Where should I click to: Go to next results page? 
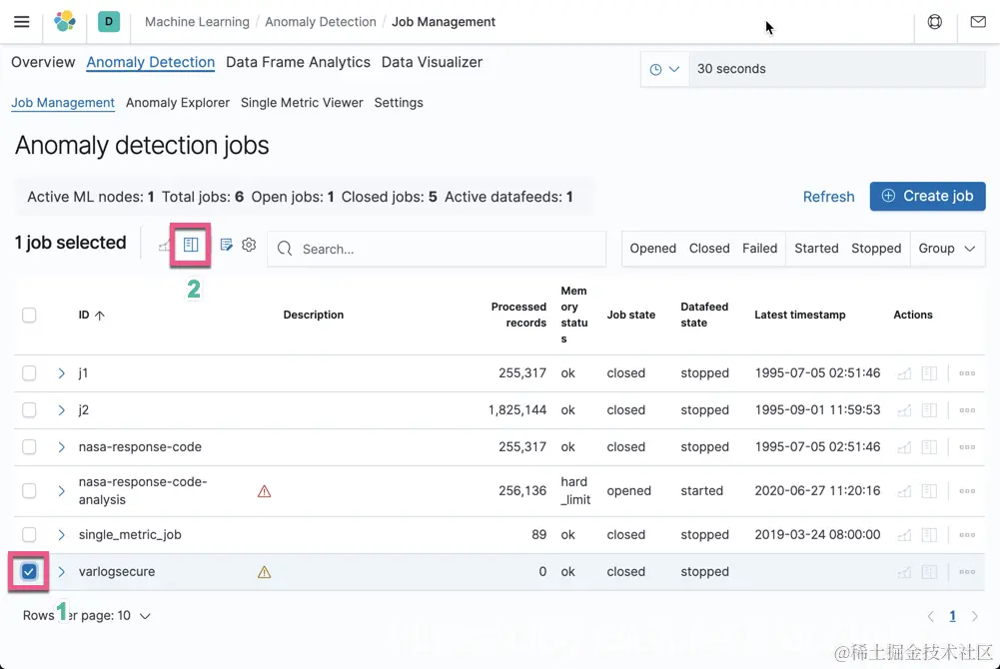tap(974, 616)
